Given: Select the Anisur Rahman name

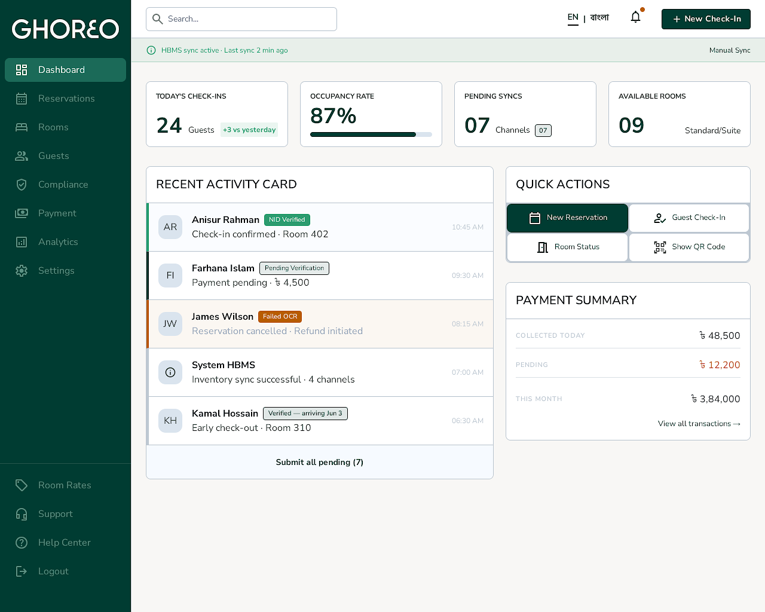Looking at the screenshot, I should tap(225, 220).
